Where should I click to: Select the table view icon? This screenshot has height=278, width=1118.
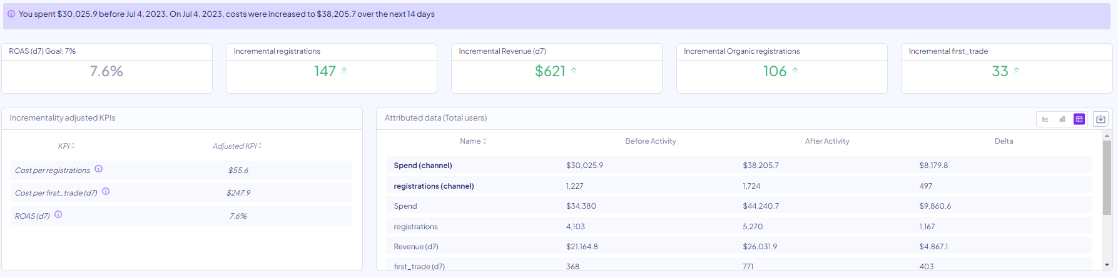pyautogui.click(x=1079, y=119)
